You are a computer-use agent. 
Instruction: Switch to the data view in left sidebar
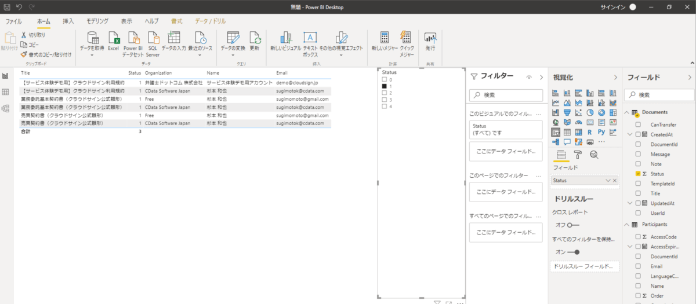[5, 92]
